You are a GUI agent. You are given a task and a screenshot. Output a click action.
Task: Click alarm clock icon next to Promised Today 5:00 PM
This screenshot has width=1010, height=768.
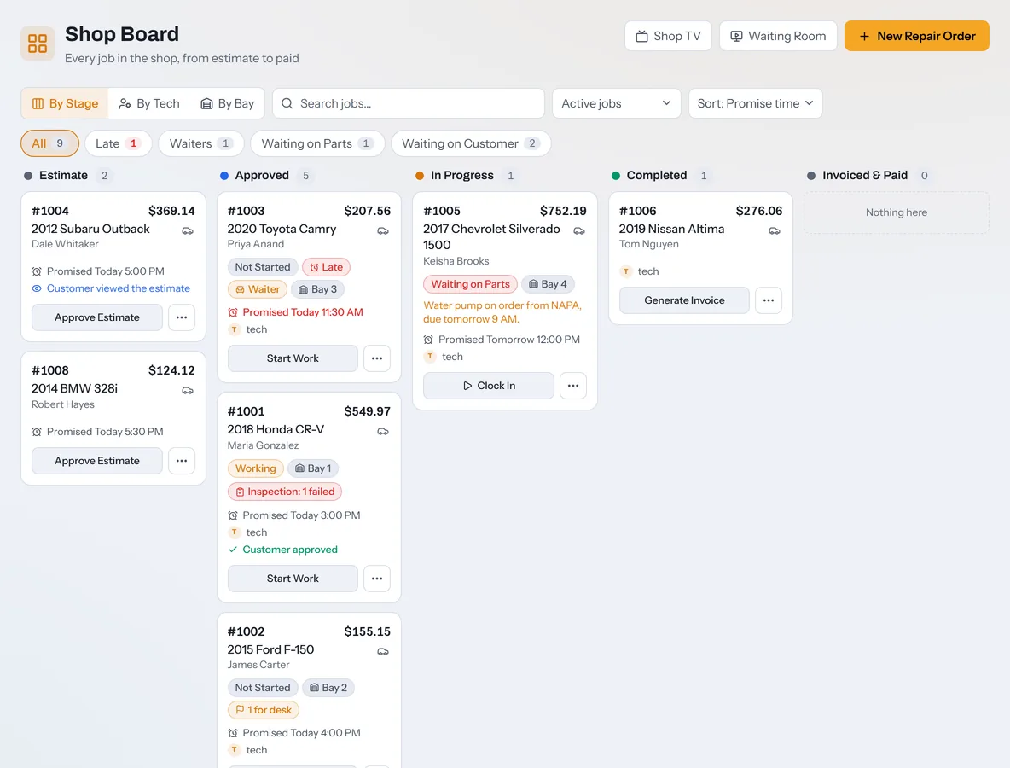(x=37, y=271)
